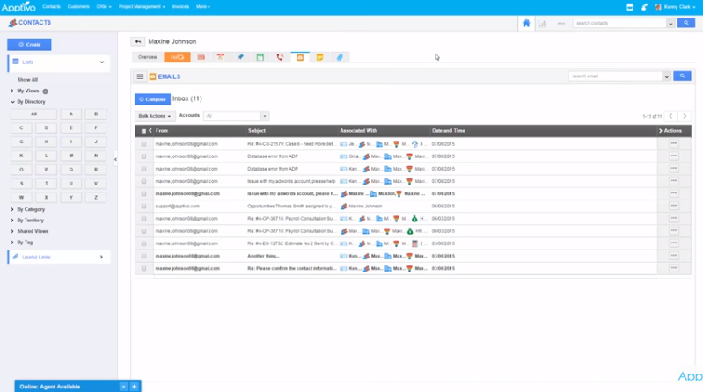Viewport: 703px width, 392px height.
Task: Open the call logs phone icon tab
Action: coord(280,57)
